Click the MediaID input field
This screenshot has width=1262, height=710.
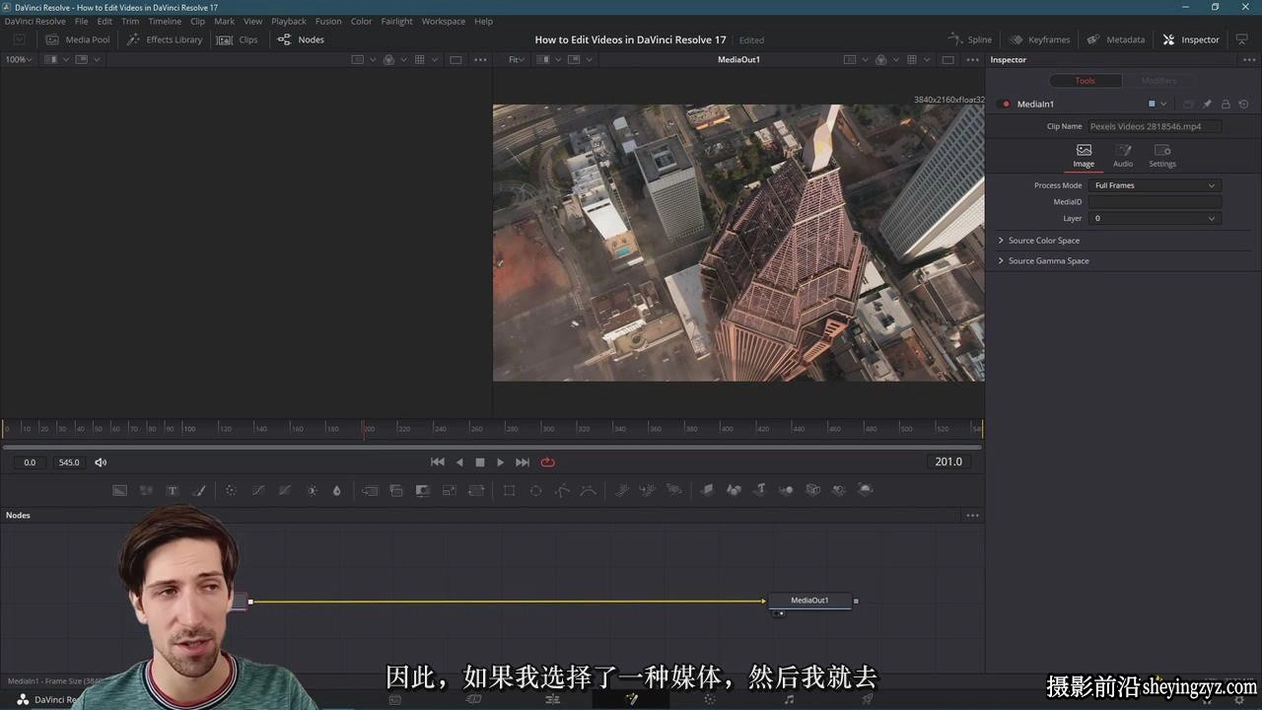pyautogui.click(x=1155, y=202)
